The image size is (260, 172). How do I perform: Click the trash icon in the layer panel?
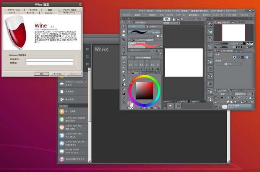(x=252, y=101)
